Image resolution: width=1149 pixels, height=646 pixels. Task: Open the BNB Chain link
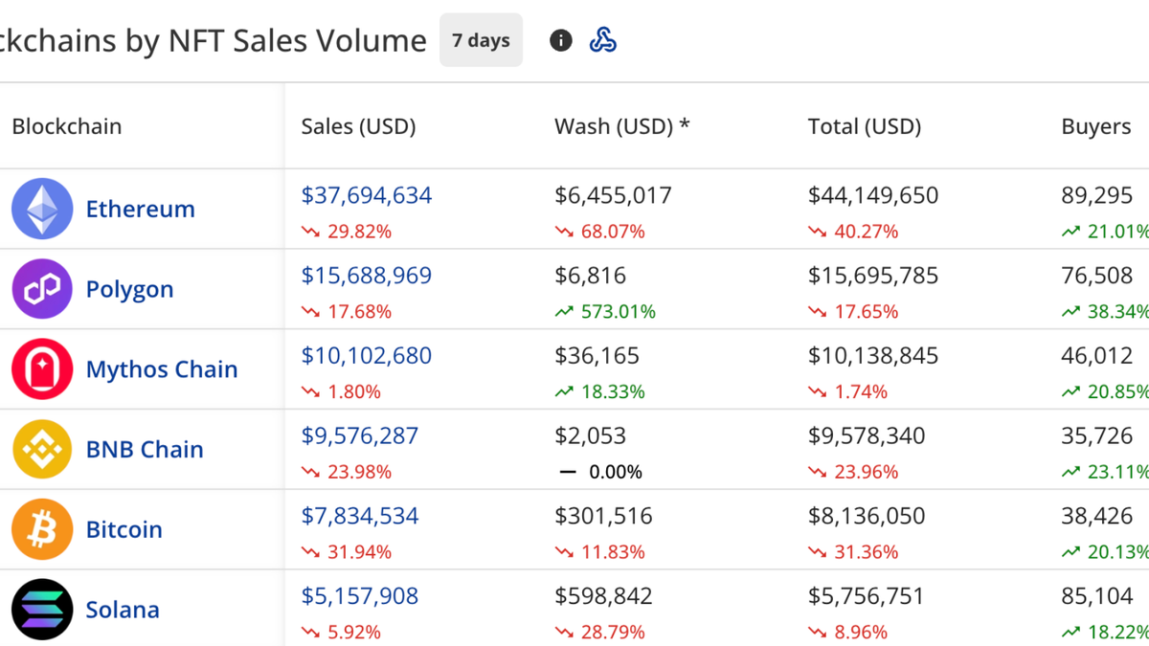click(x=145, y=449)
